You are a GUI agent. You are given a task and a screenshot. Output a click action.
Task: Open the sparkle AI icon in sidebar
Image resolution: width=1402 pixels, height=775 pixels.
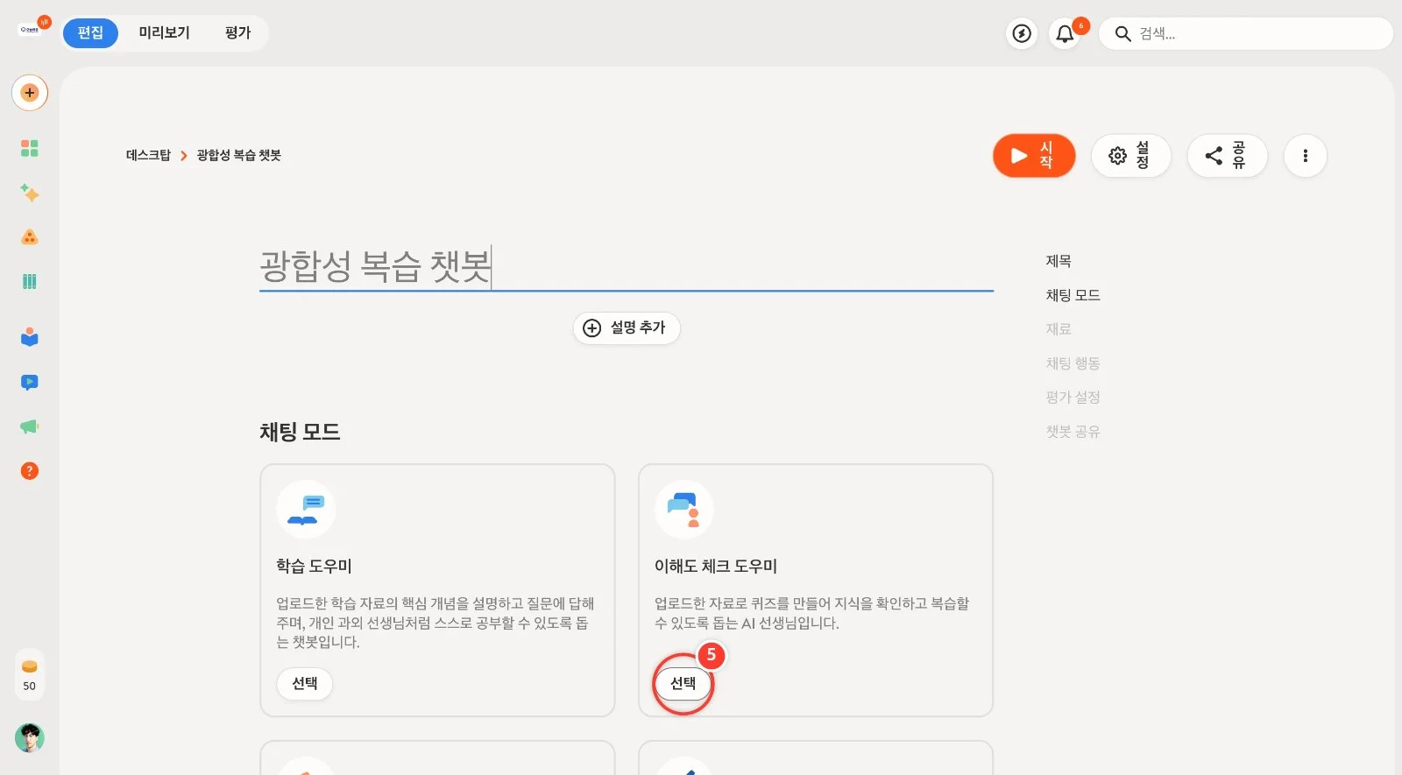point(30,193)
